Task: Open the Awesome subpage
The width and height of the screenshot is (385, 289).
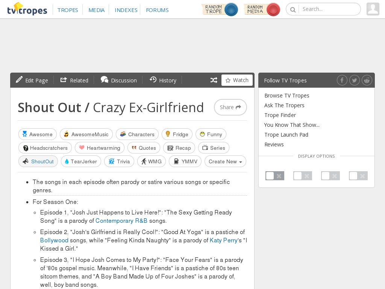Action: (x=38, y=134)
